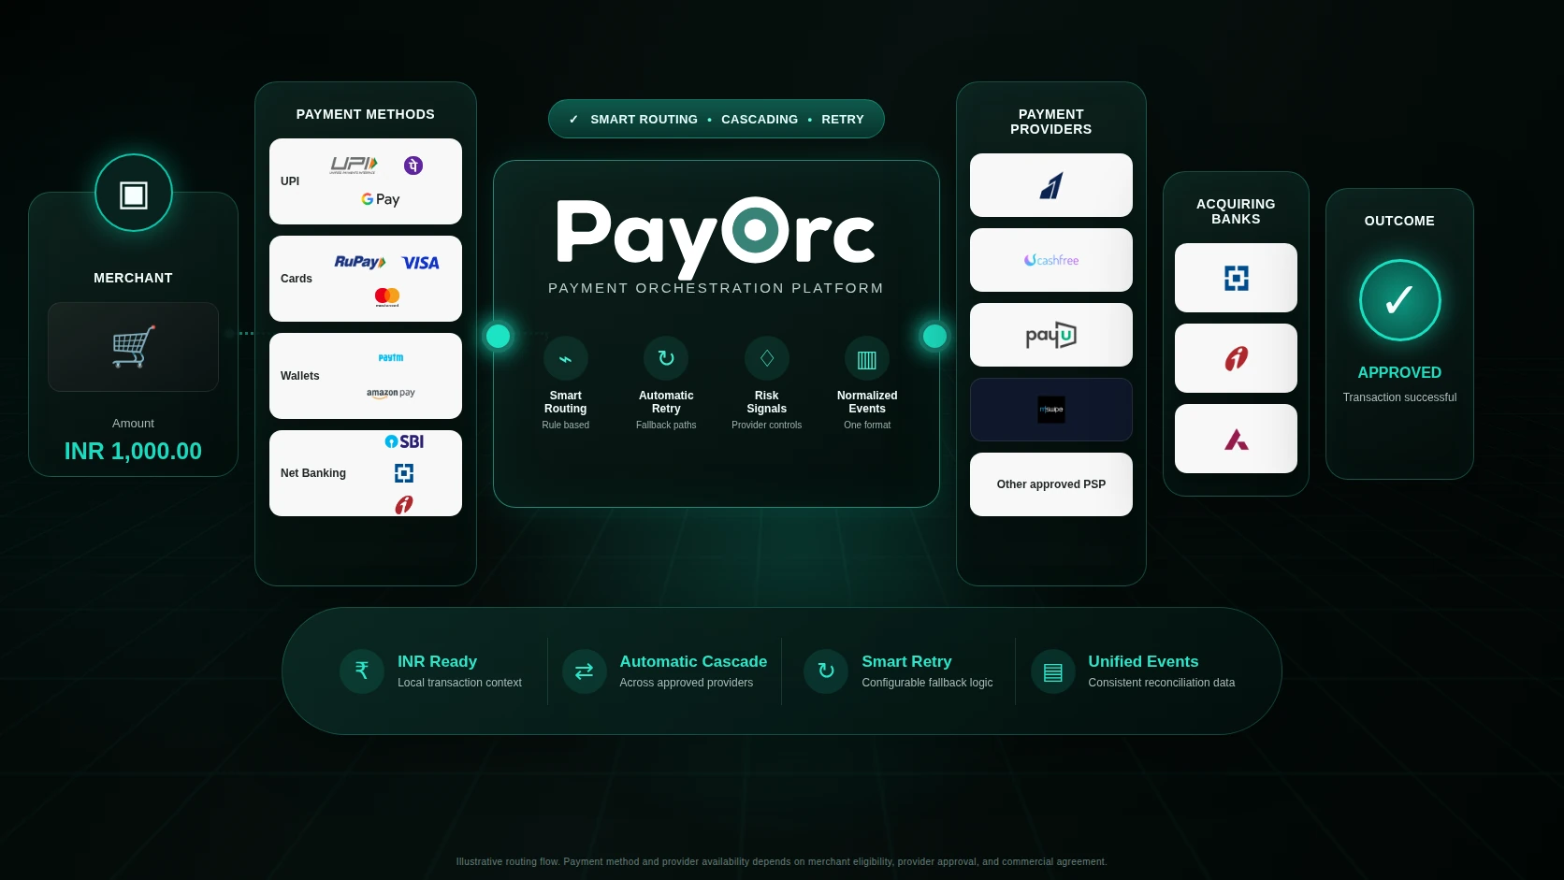This screenshot has height=880, width=1564.
Task: Click the PAYMENT PROVIDERS heading
Action: point(1051,122)
